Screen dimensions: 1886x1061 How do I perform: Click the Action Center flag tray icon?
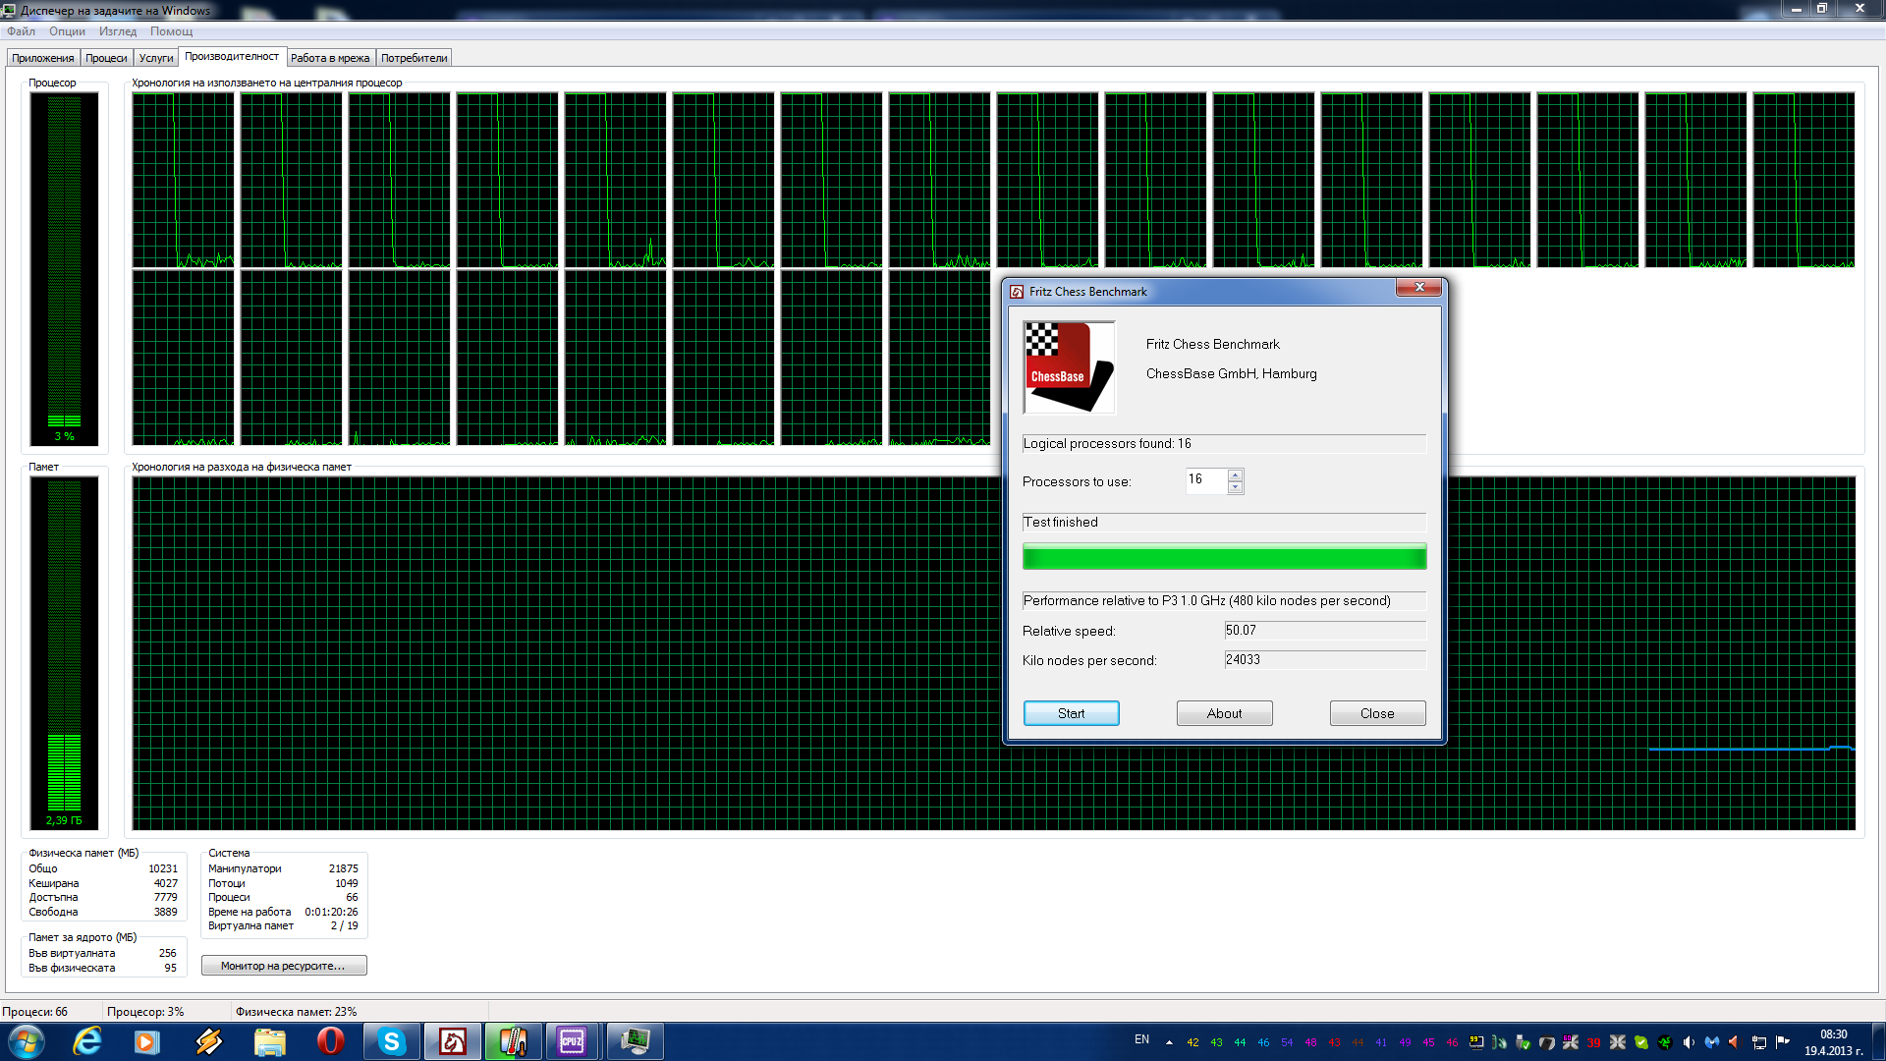[1783, 1042]
